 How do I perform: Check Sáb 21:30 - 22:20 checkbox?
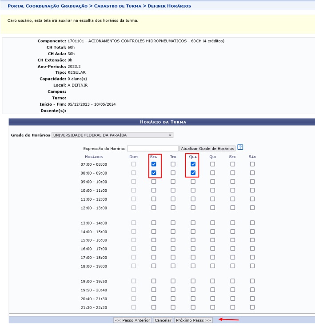[x=252, y=307]
